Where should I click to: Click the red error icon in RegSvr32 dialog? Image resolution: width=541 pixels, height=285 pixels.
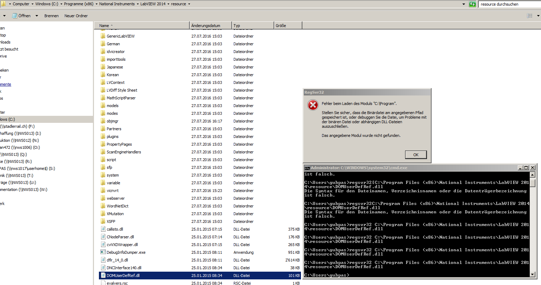[x=313, y=105]
